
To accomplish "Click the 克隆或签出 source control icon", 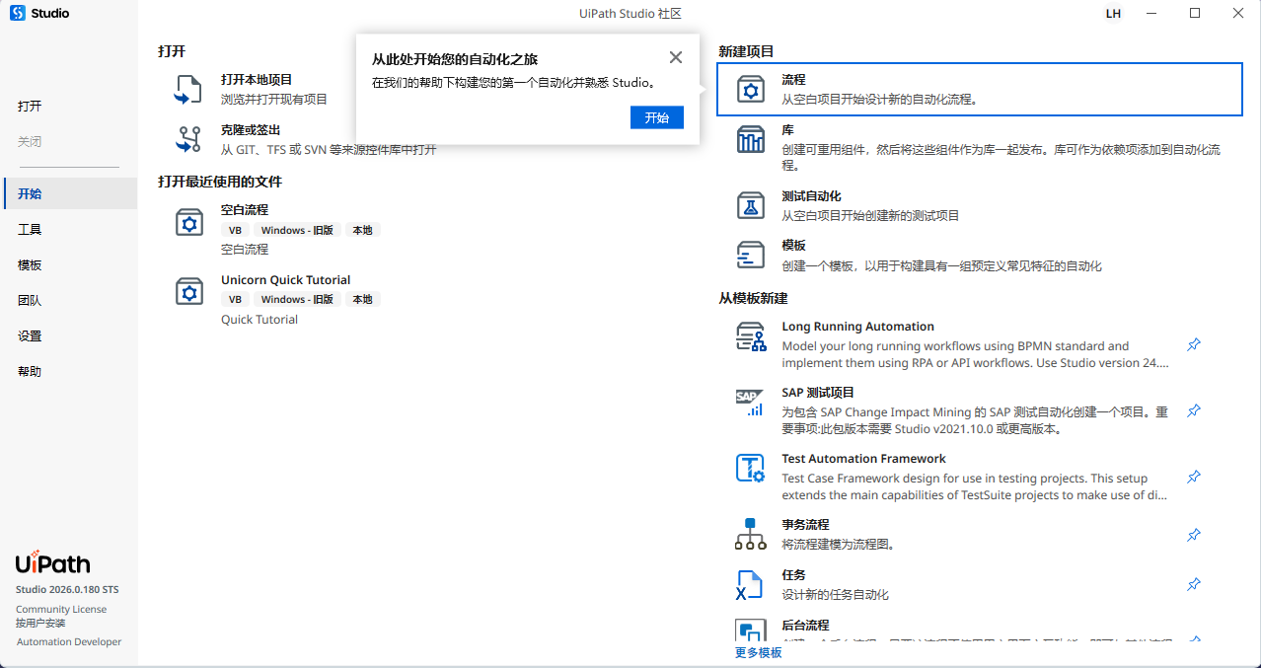I will 187,139.
